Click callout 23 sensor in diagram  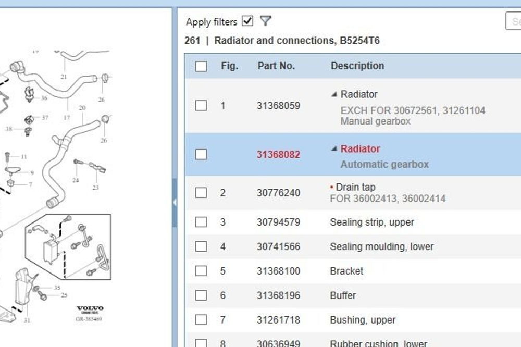coord(96,187)
